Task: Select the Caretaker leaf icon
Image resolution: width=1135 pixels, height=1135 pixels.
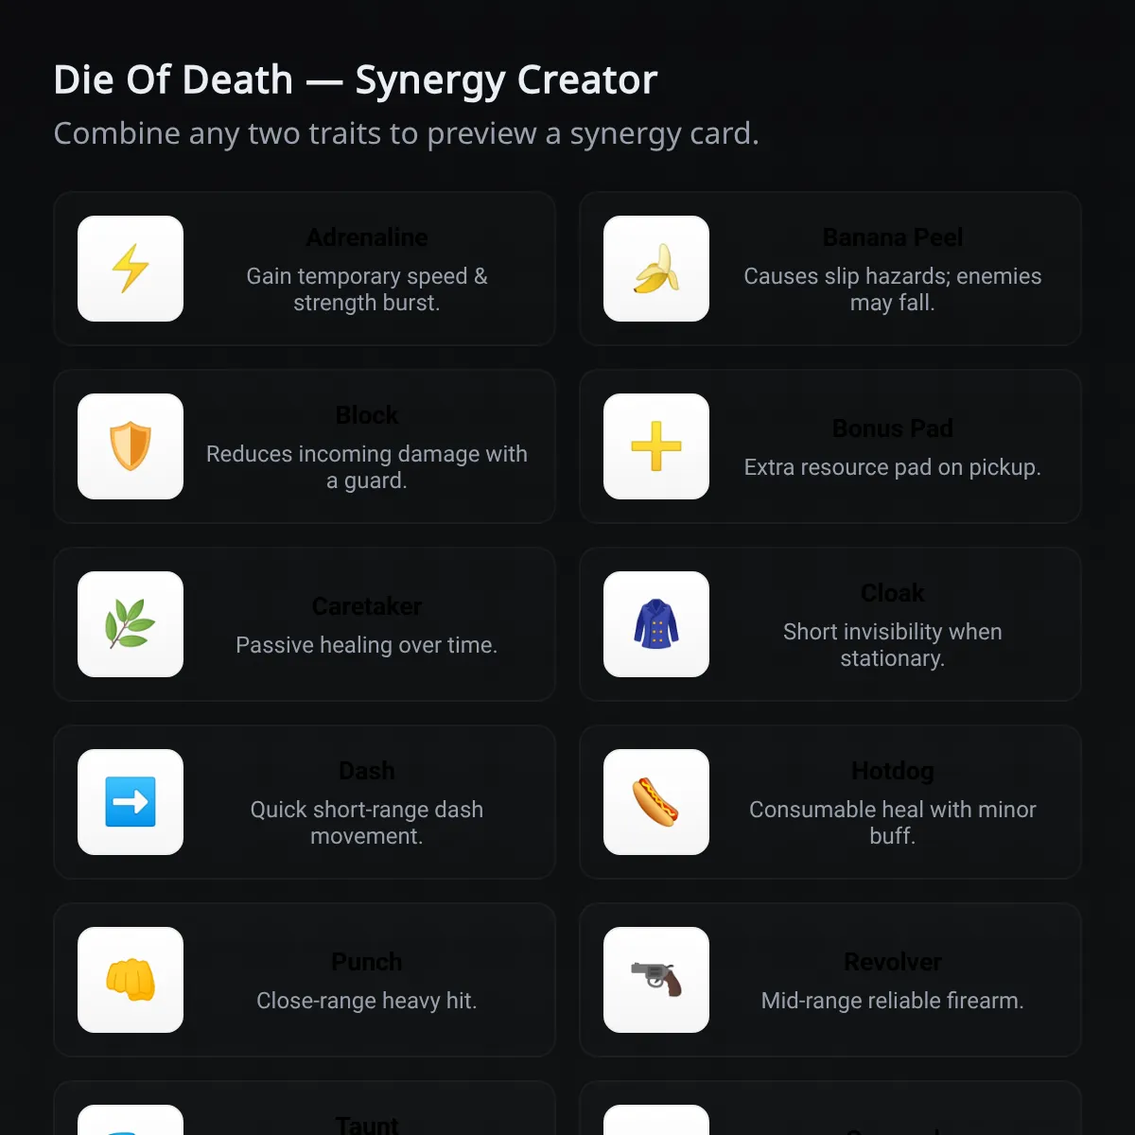Action: pyautogui.click(x=131, y=624)
